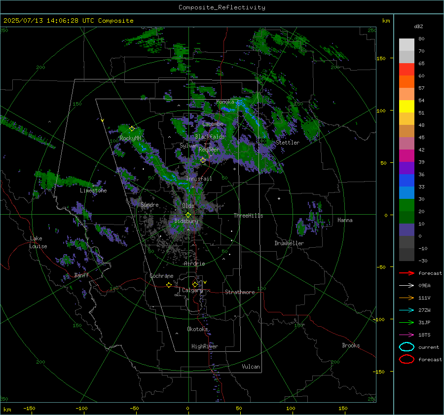Click the 'Limestone' label on map
The image size is (444, 415).
pos(93,190)
